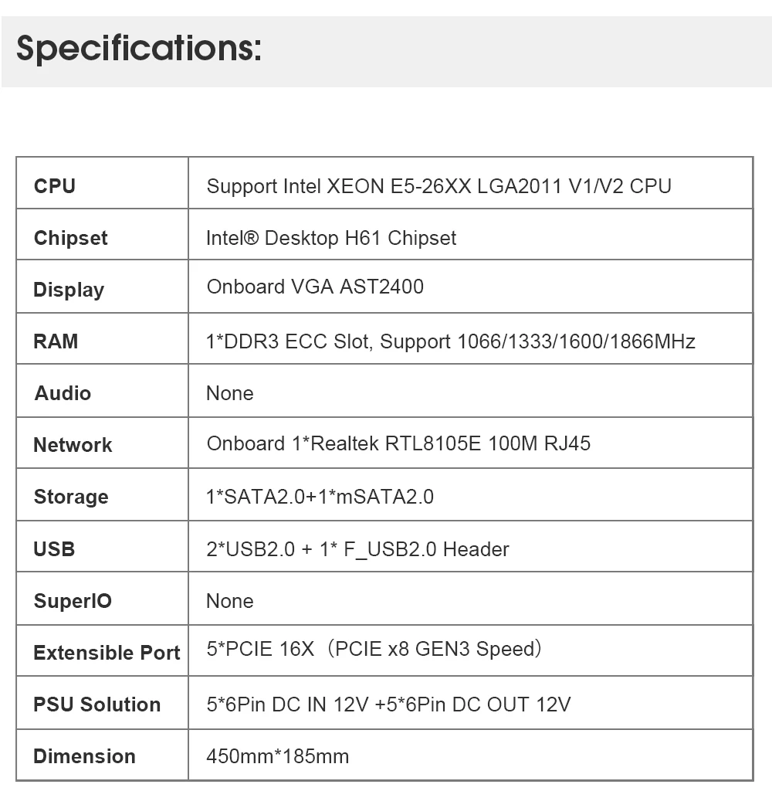Screen dimensions: 772x808
Task: Select the SATA2.0 and mSATA2.0 storage value
Action: pos(320,497)
